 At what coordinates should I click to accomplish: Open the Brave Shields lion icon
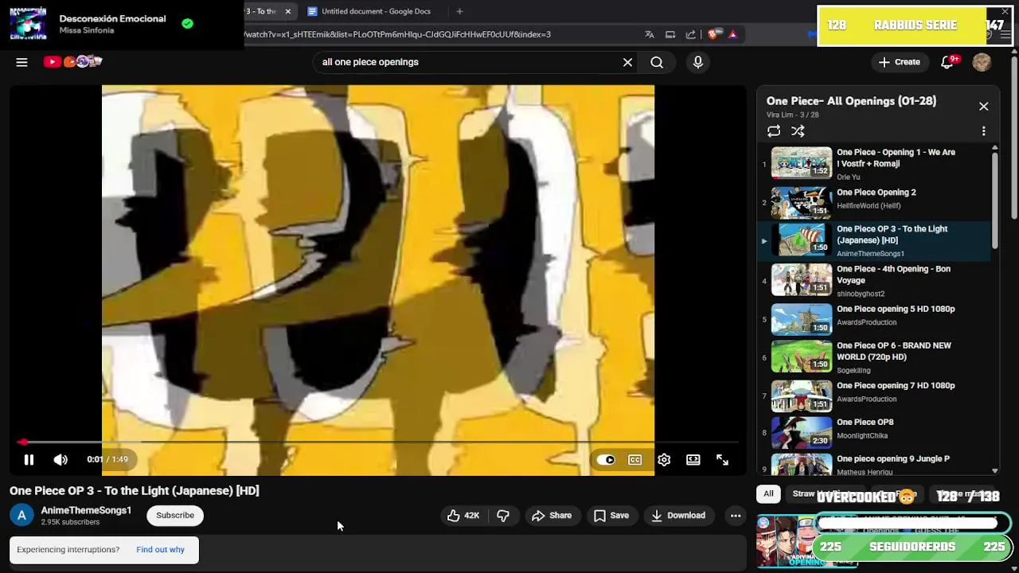(713, 34)
